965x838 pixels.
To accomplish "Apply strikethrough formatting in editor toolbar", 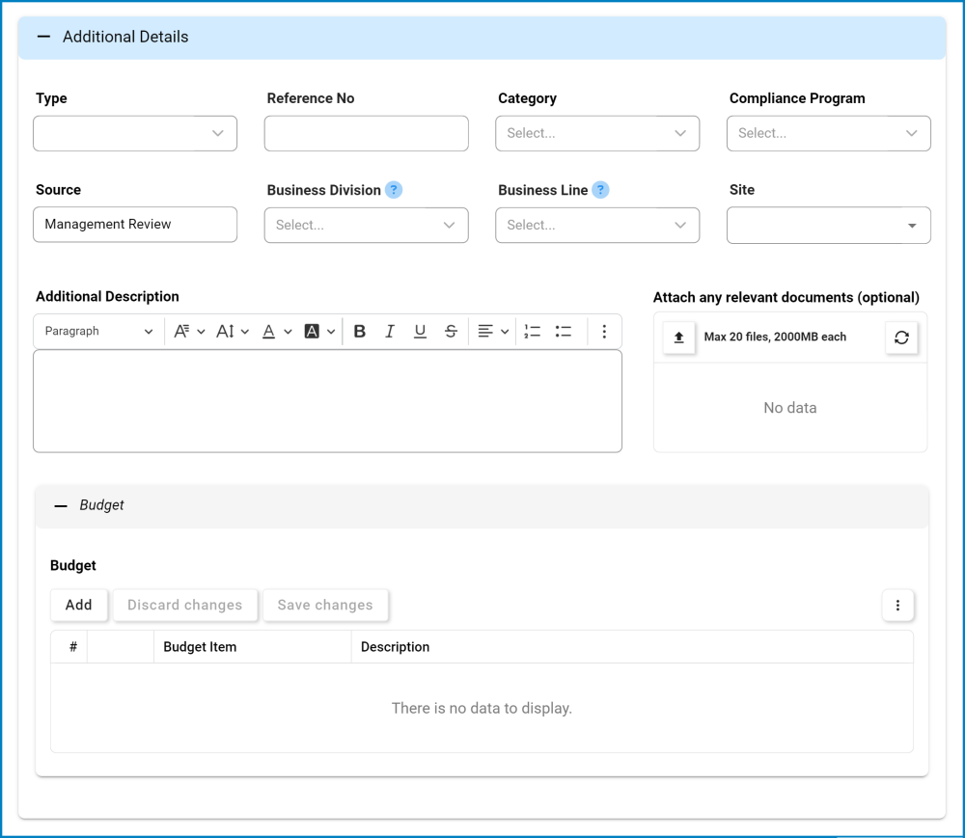I will pyautogui.click(x=451, y=332).
